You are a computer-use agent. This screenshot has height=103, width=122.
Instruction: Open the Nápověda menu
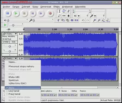80,7
